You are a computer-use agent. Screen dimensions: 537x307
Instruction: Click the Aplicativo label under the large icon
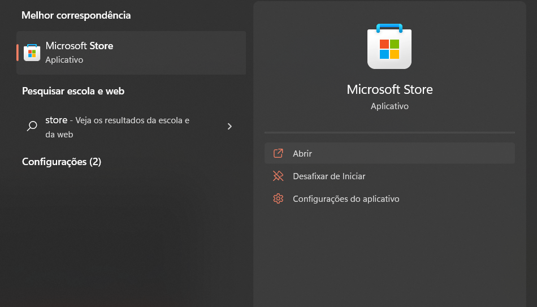pyautogui.click(x=389, y=106)
